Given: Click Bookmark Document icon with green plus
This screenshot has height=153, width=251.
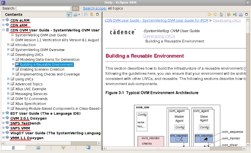Looking at the screenshot, I should click(235, 15).
